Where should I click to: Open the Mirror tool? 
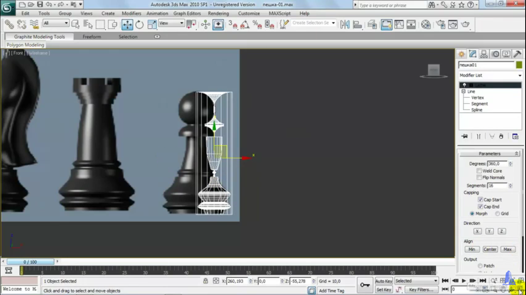point(345,25)
